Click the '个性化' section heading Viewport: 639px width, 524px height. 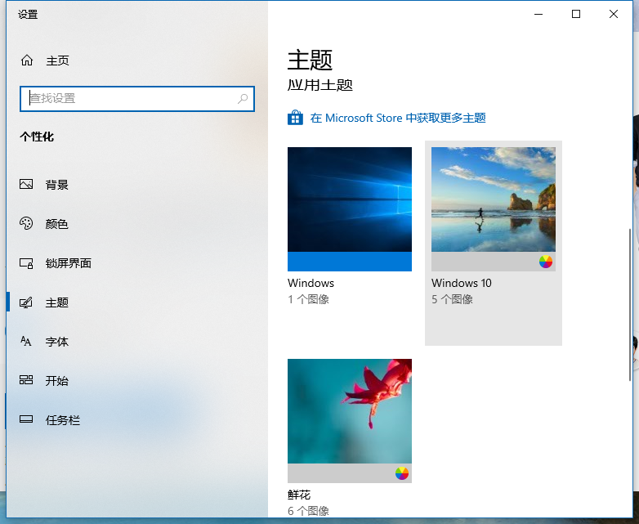pos(37,137)
